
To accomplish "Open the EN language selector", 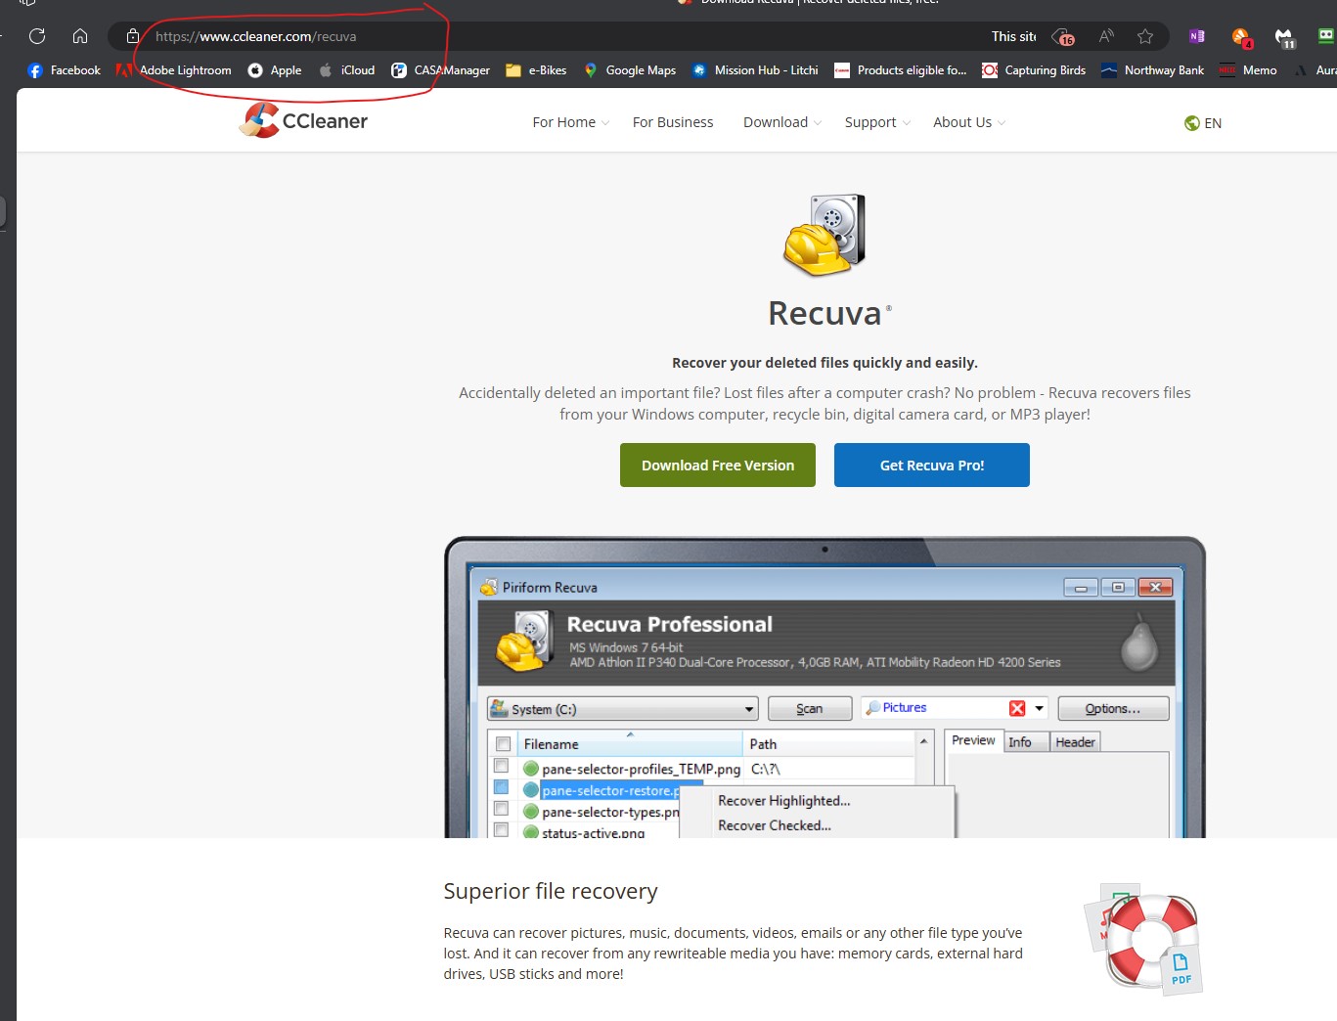I will coord(1202,122).
